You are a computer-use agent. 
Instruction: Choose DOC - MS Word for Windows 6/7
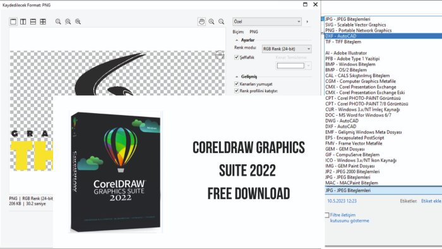(358, 115)
